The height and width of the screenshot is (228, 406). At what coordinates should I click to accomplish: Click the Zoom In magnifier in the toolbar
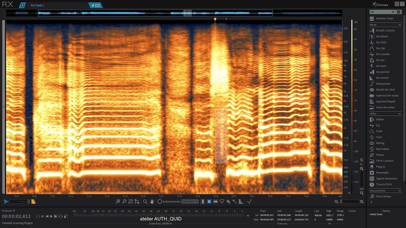click(x=118, y=202)
